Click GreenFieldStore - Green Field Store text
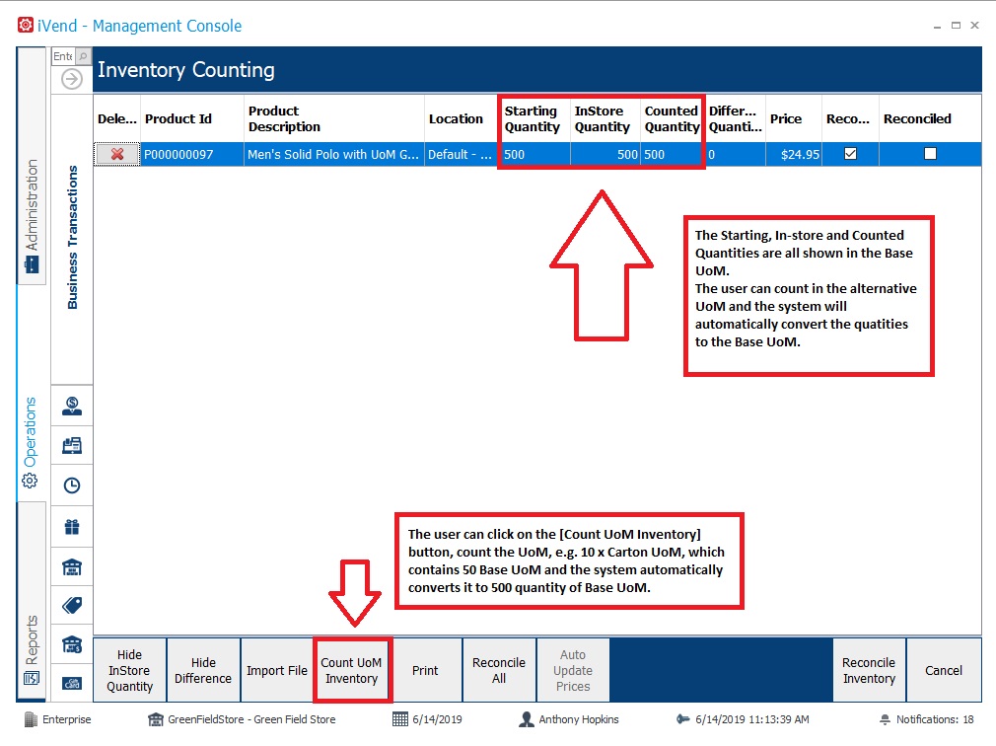Viewport: 996px width, 746px height. click(x=251, y=719)
